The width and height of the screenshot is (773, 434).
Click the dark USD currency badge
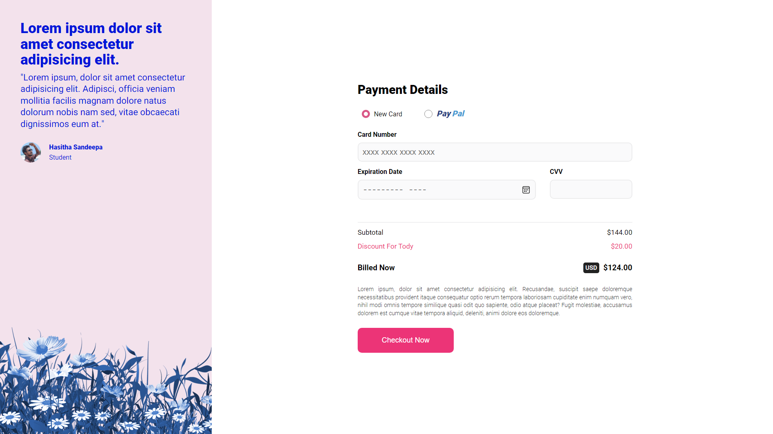[591, 267]
